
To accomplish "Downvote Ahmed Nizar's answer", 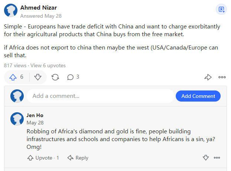I will coord(37,77).
